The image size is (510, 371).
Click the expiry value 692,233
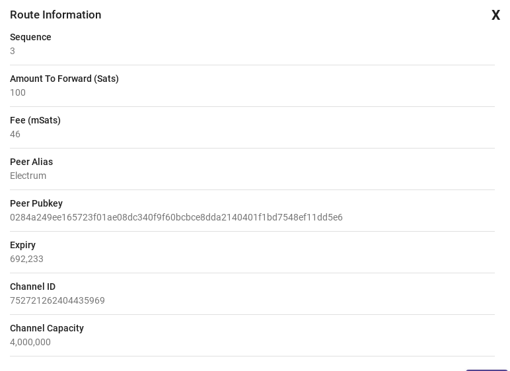pos(26,259)
